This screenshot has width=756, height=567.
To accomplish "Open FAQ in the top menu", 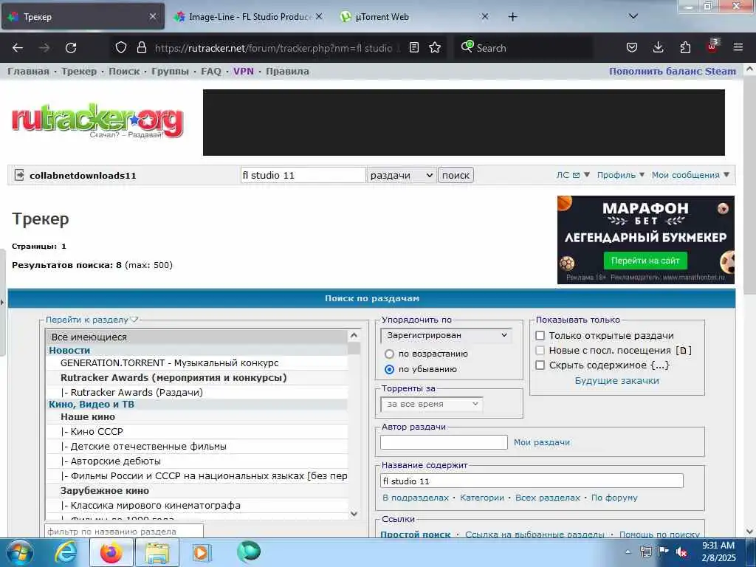I will [x=210, y=72].
